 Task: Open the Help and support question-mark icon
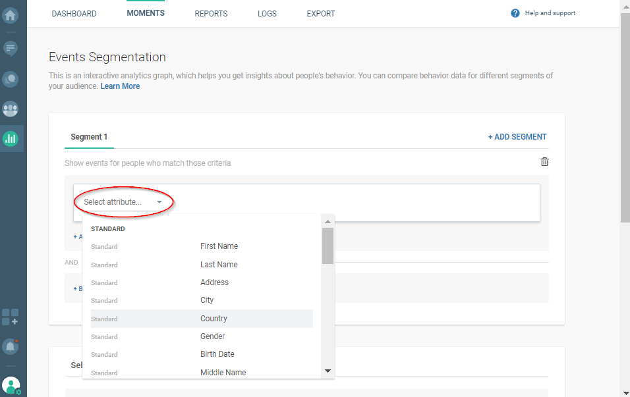pyautogui.click(x=515, y=13)
